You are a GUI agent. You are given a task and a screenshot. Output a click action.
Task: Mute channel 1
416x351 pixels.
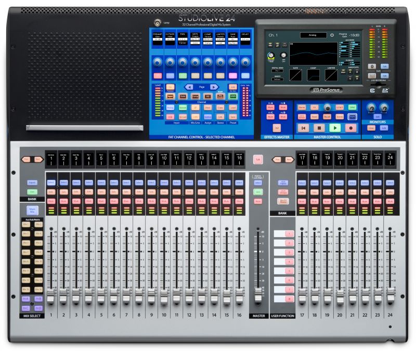click(51, 201)
